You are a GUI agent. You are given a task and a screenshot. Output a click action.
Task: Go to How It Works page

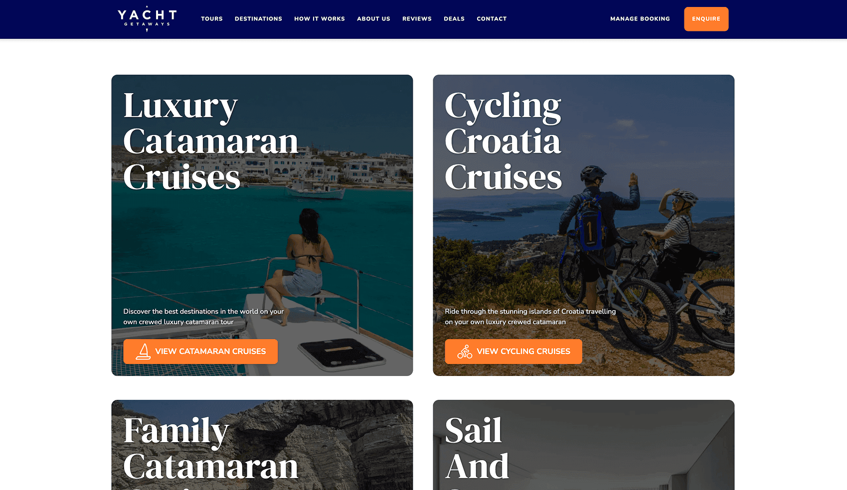(320, 19)
